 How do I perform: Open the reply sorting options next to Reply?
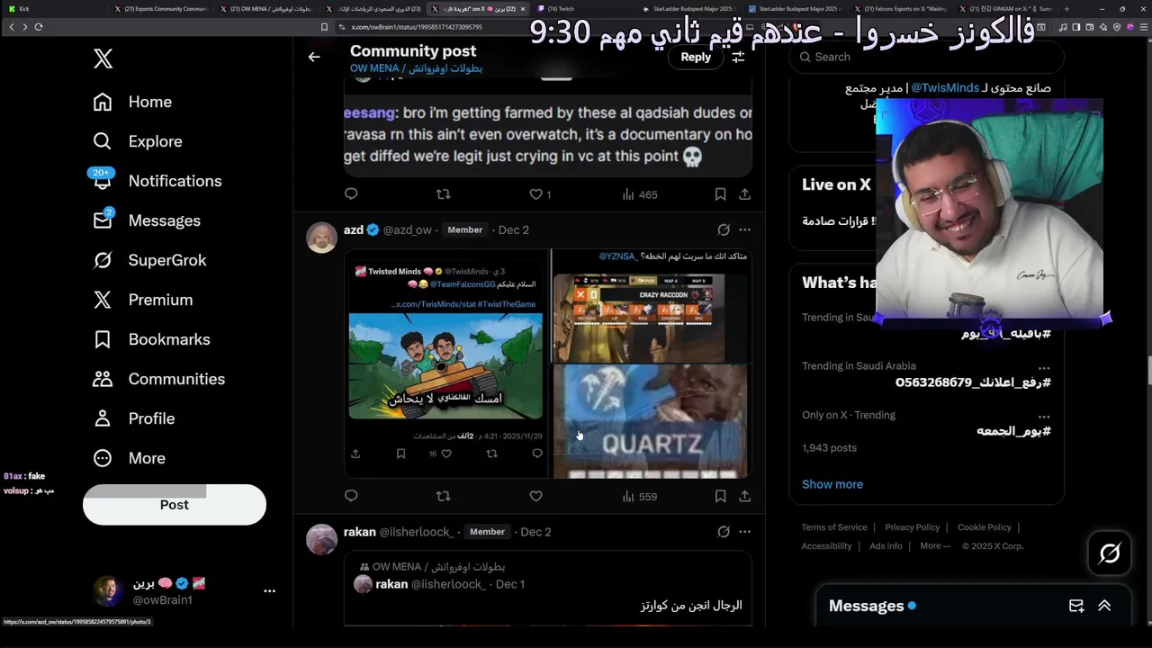(x=738, y=57)
